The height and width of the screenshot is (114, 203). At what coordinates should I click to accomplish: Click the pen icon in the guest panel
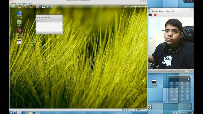tap(129, 6)
